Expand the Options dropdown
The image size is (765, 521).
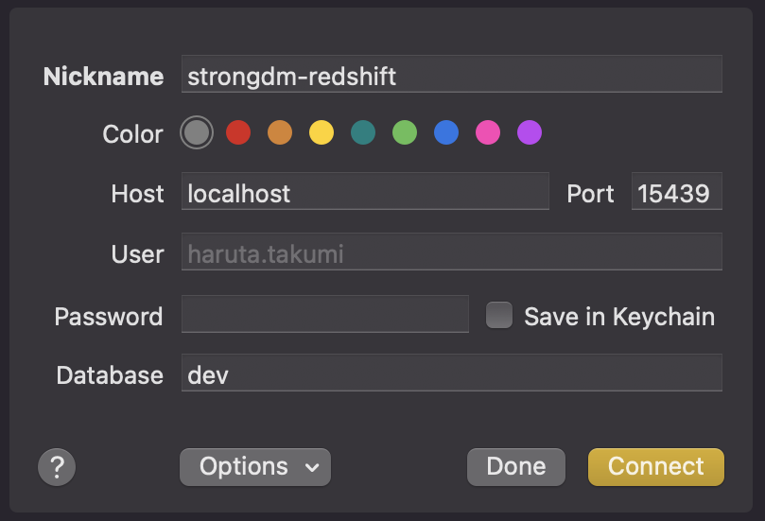pos(255,467)
